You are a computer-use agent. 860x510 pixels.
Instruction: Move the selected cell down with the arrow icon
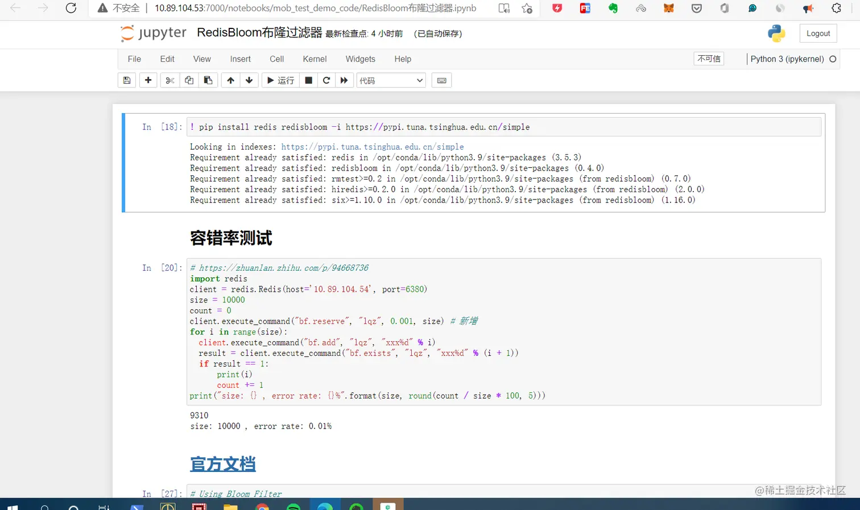[x=249, y=80]
